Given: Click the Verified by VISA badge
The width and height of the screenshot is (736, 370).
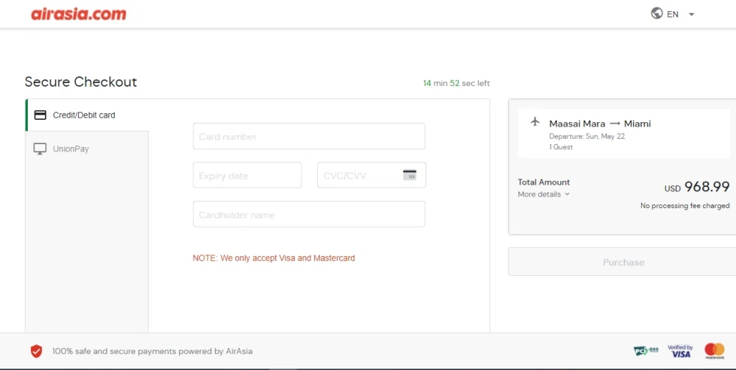Looking at the screenshot, I should click(x=680, y=351).
